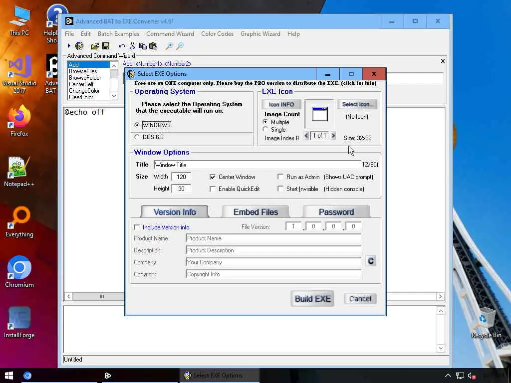This screenshot has width=511, height=383.
Task: Click the Save floppy disk icon
Action: tap(106, 46)
